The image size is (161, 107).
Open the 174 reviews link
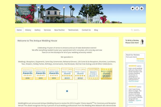(x=140, y=61)
